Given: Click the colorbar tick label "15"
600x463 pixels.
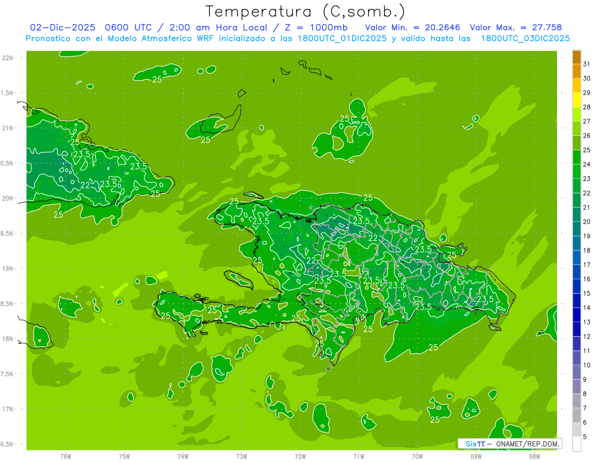Looking at the screenshot, I should pyautogui.click(x=586, y=294).
